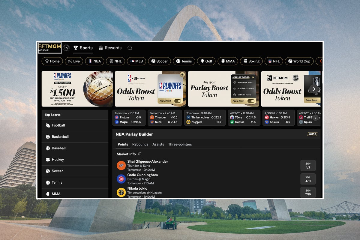This screenshot has width=360, height=240.
Task: Toggle Apply Boost on NBA Odds Boost Token
Action: point(178,101)
